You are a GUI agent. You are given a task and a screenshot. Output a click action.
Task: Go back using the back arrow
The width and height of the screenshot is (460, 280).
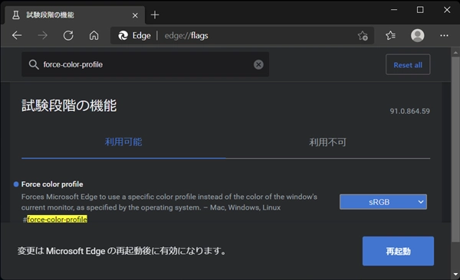coord(17,35)
